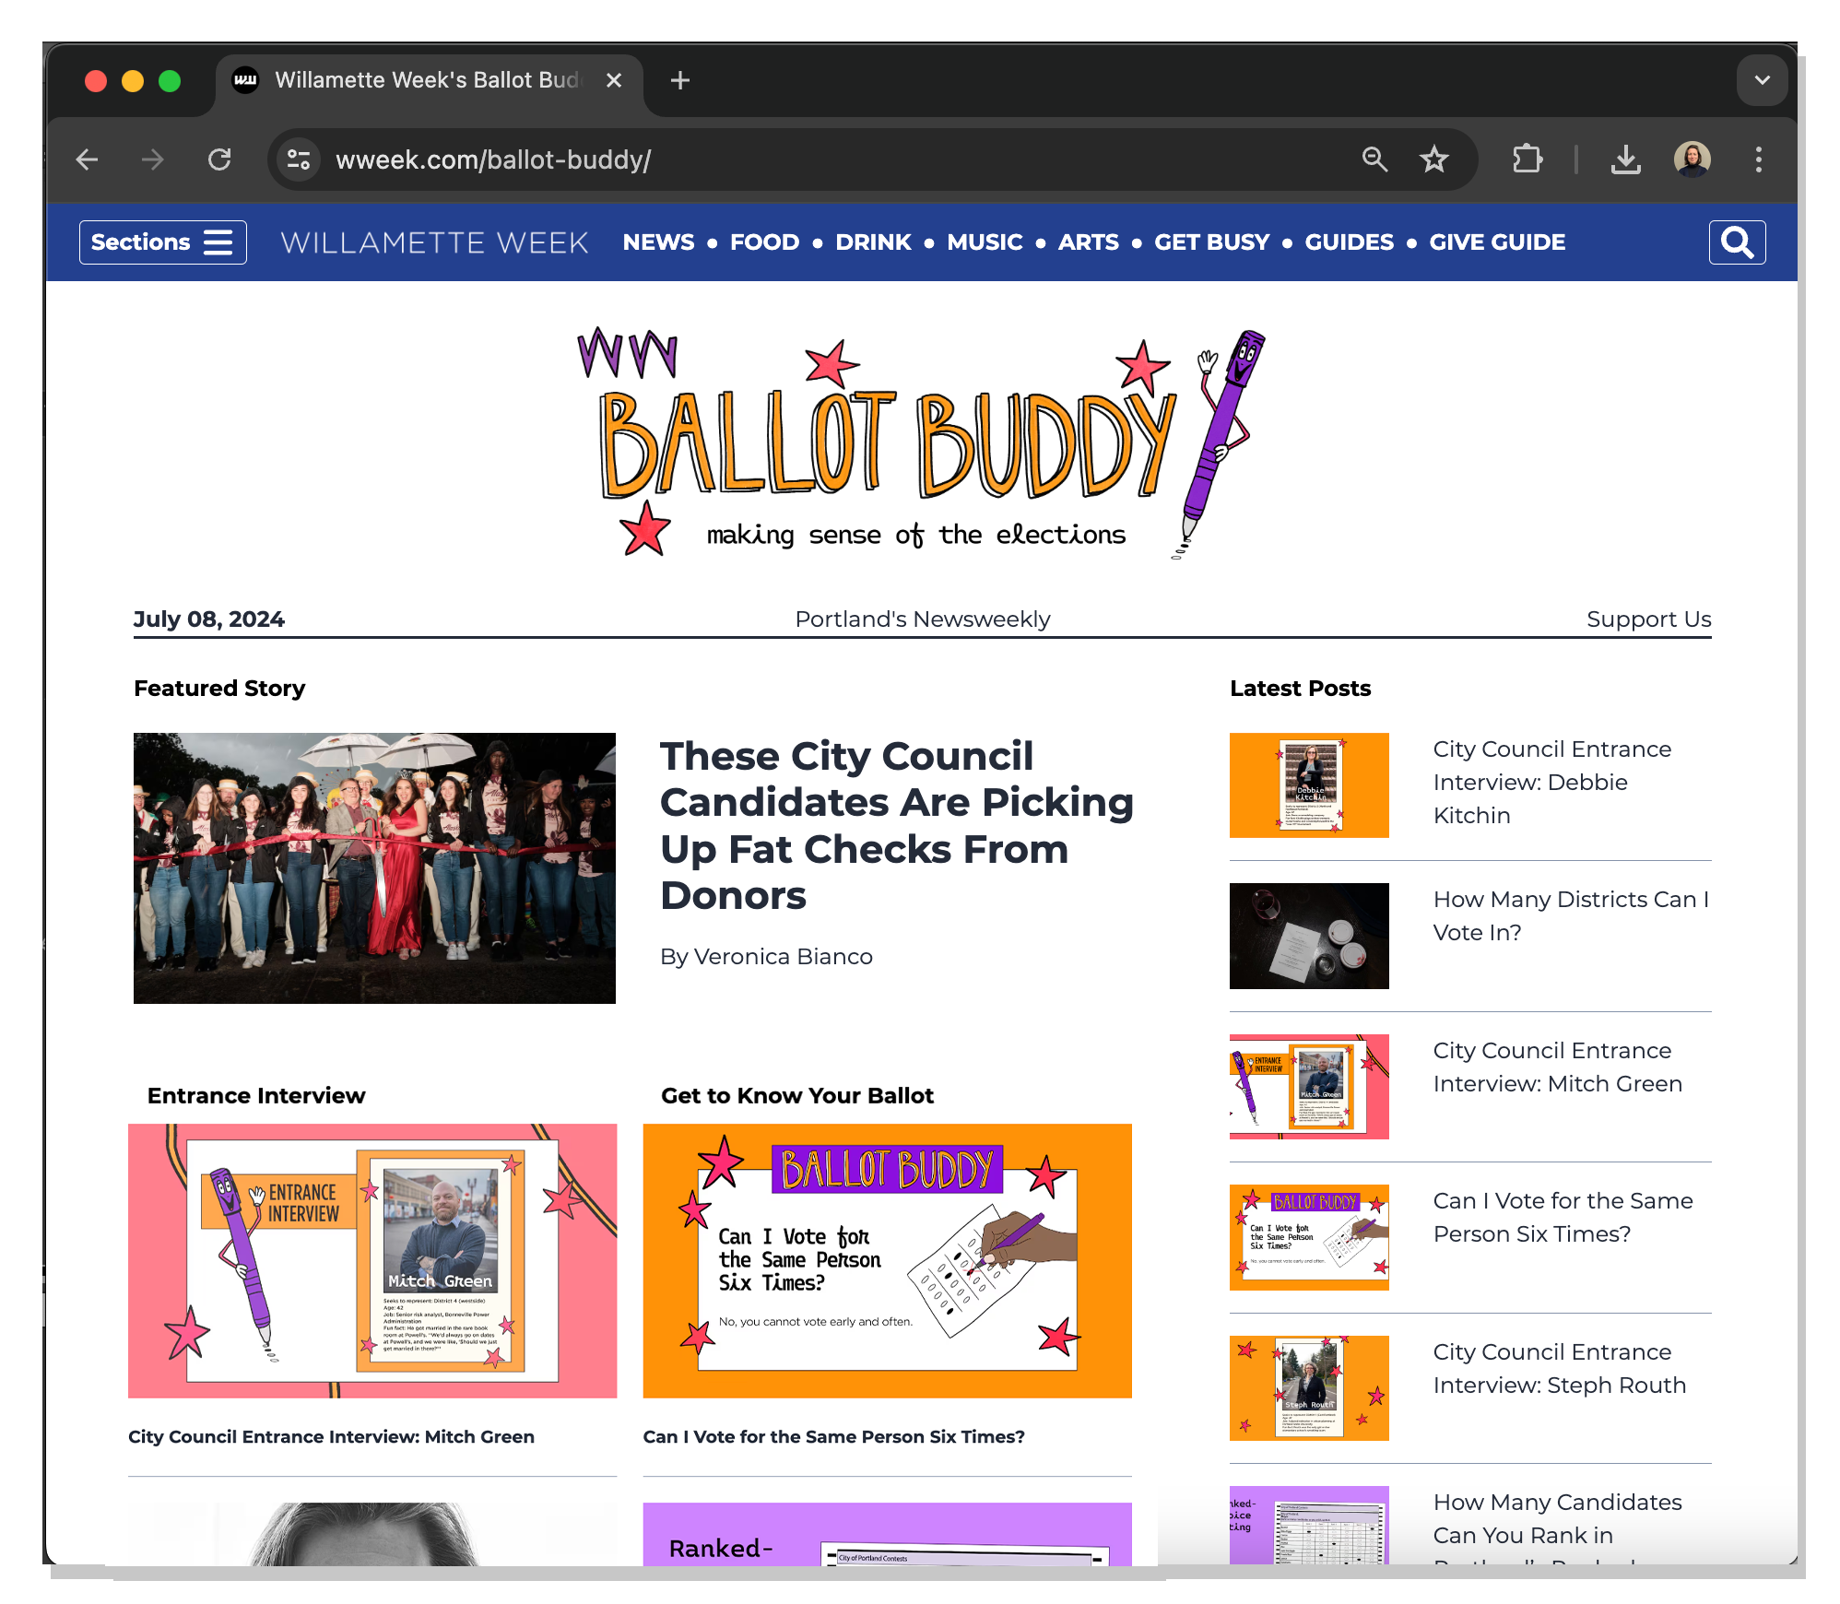The width and height of the screenshot is (1840, 1604).
Task: Open How Many Districts Can I Vote In
Action: pyautogui.click(x=1571, y=915)
